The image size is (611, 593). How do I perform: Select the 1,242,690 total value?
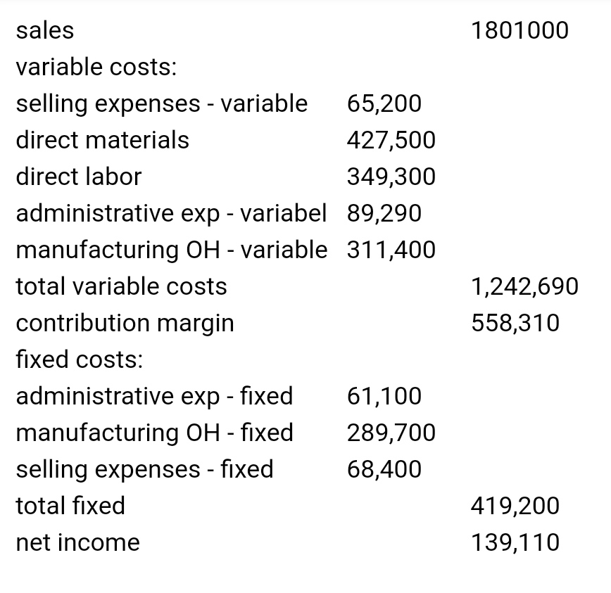pos(524,286)
